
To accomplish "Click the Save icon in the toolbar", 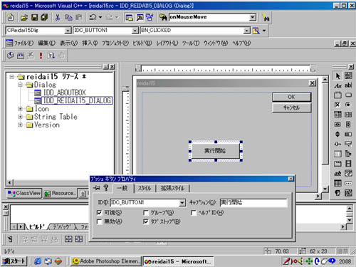I will pos(35,17).
